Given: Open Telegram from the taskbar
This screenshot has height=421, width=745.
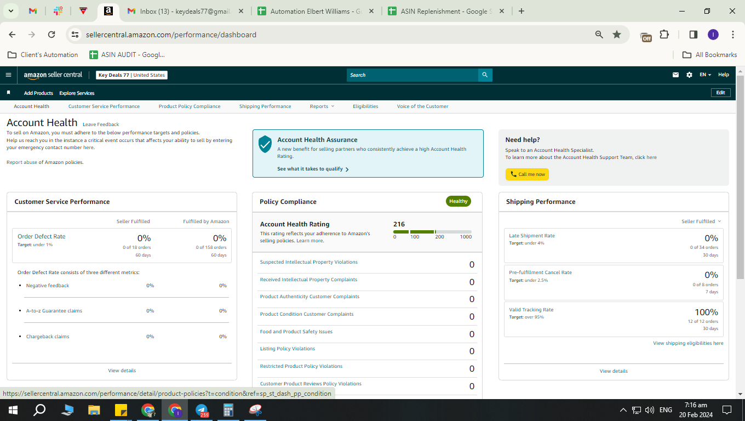Looking at the screenshot, I should pyautogui.click(x=202, y=410).
